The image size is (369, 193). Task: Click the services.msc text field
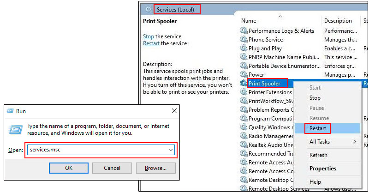click(x=97, y=150)
